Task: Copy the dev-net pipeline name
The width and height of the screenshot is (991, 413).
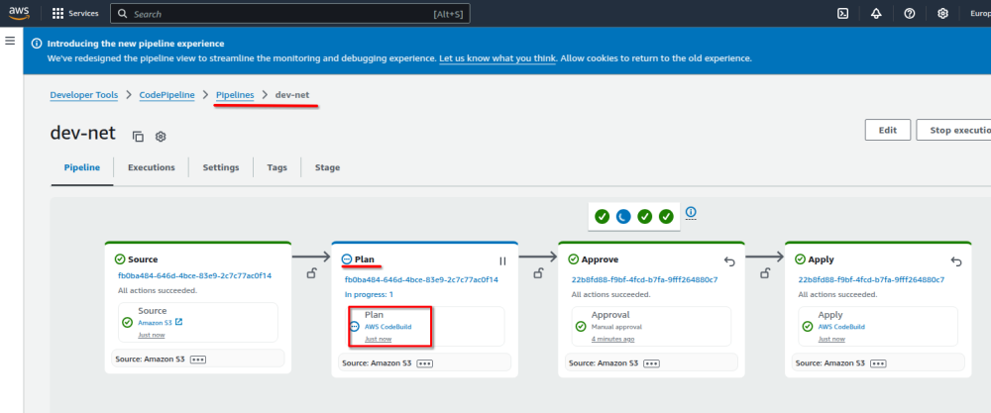Action: coord(138,136)
